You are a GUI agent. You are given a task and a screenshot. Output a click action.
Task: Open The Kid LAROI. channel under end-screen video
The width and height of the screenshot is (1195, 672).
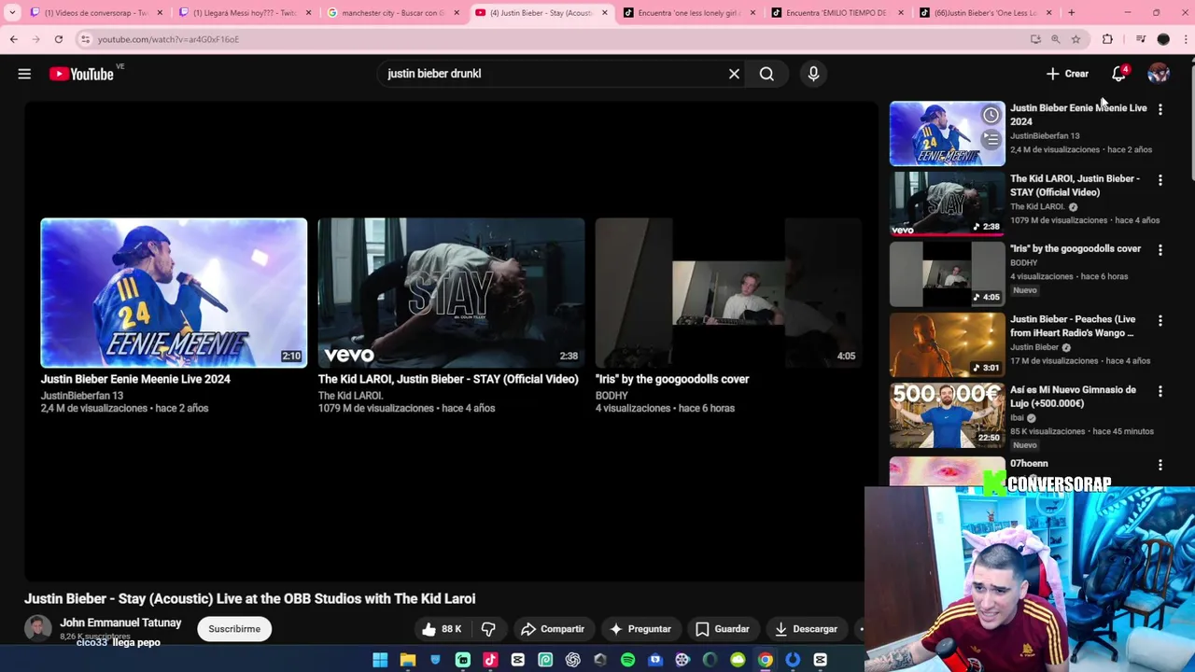350,396
